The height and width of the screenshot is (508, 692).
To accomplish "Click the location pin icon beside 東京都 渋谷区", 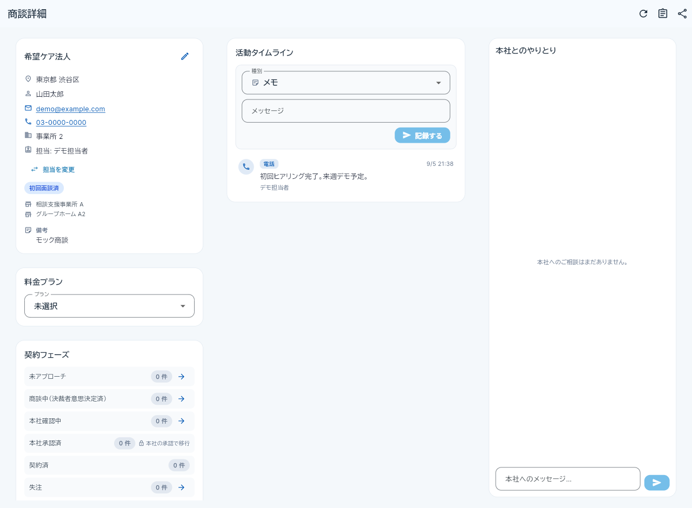I will 28,79.
